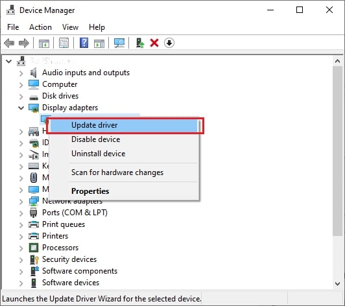345x306 pixels.
Task: Choose Scan for hardware changes menu entry
Action: [123, 172]
